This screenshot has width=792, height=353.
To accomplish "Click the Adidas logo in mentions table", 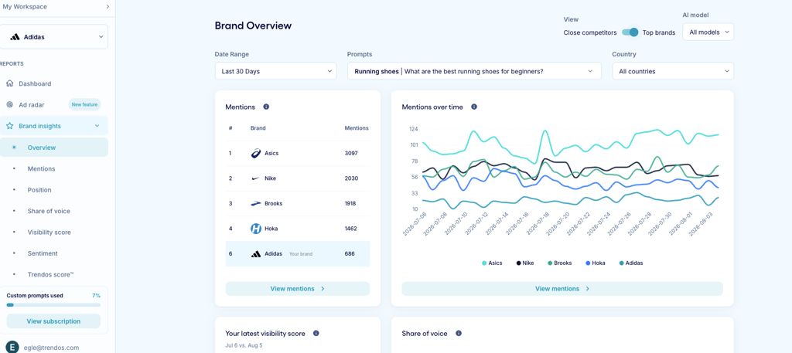I will pos(256,254).
